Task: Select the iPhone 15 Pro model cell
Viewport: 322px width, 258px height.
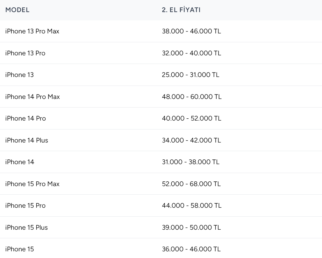Action: pyautogui.click(x=25, y=206)
